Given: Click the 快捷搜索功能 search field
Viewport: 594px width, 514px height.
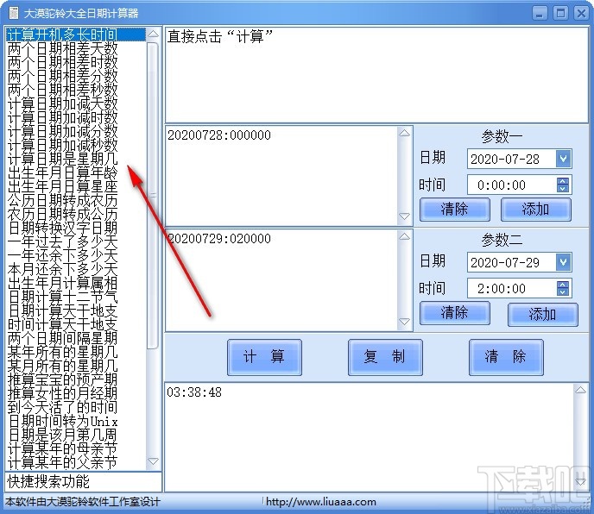Looking at the screenshot, I should point(83,482).
